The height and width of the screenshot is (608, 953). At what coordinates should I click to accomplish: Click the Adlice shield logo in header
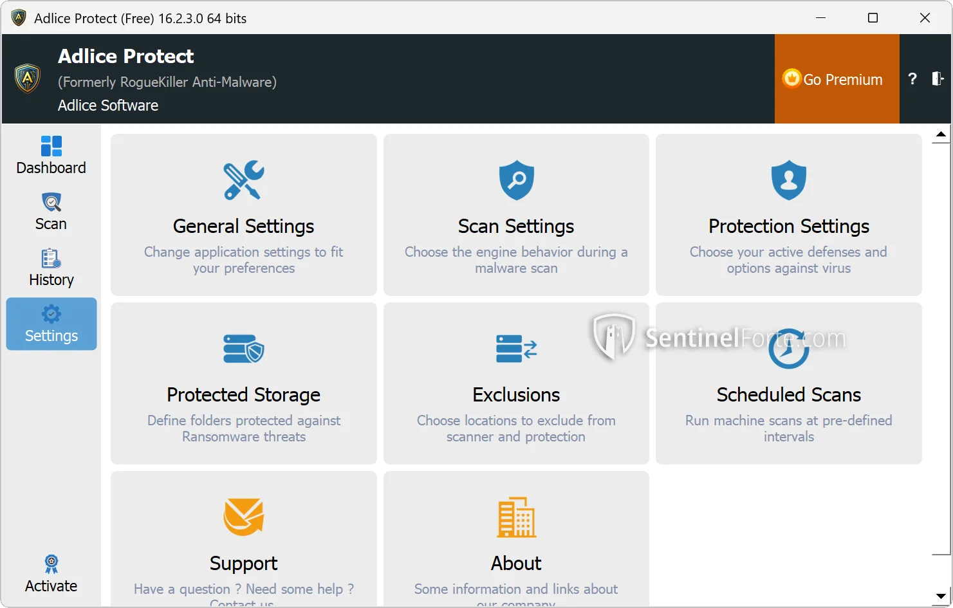pos(28,78)
